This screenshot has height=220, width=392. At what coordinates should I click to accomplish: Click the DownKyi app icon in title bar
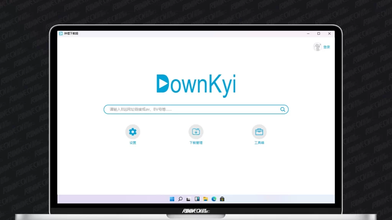pos(61,34)
